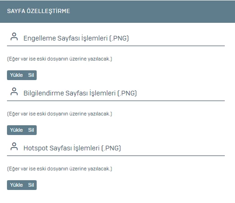Delete the Engelleme page image with Sil
235x203 pixels.
point(31,75)
